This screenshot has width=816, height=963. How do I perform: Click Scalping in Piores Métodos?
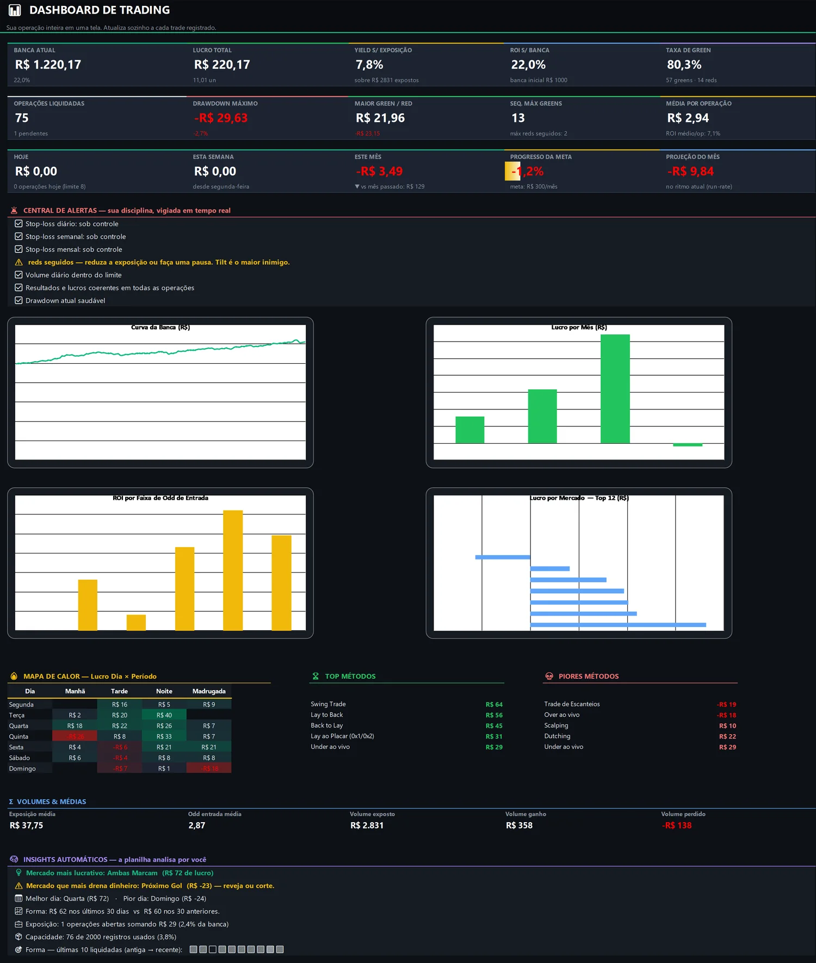coord(556,725)
